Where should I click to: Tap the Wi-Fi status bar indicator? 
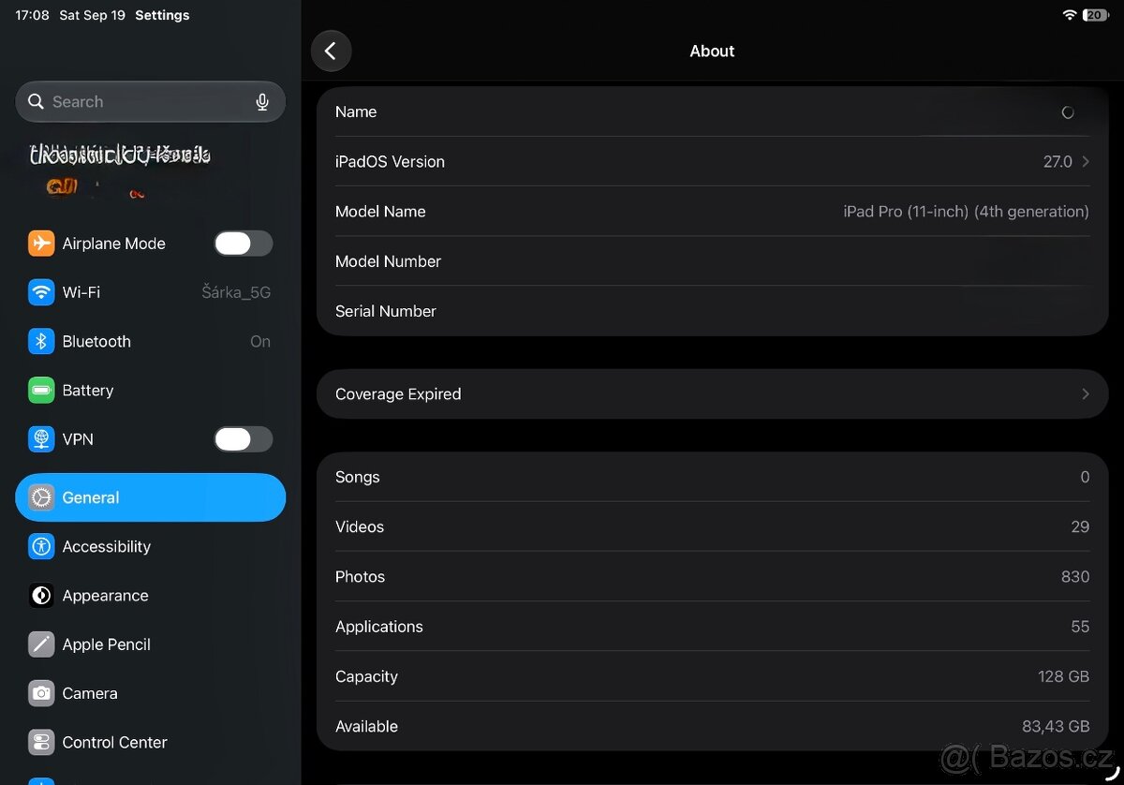[1069, 15]
